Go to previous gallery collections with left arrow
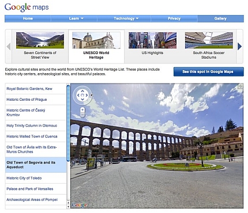Screen dimensions: 248x213 [x=8, y=47]
